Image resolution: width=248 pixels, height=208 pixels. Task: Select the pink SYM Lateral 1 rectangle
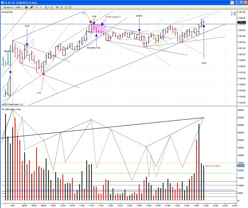tap(100, 29)
